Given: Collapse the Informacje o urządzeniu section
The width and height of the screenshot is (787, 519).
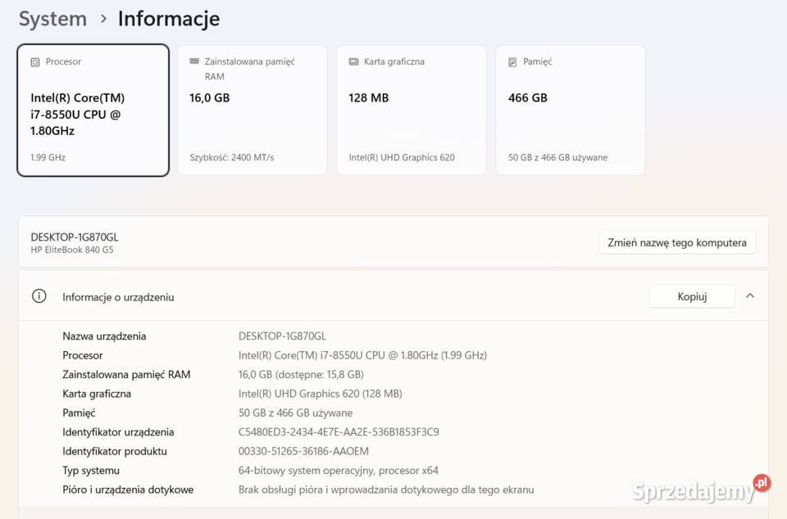Looking at the screenshot, I should coord(750,296).
